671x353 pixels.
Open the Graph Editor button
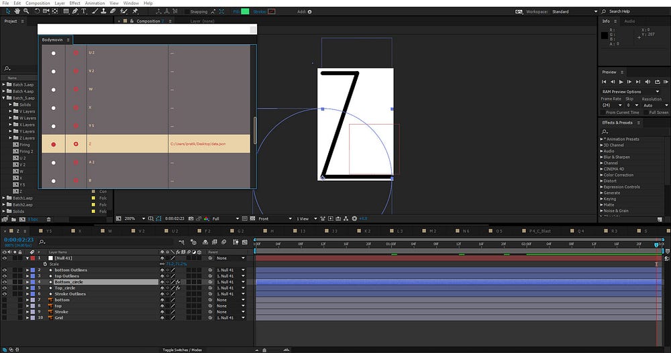click(x=245, y=242)
